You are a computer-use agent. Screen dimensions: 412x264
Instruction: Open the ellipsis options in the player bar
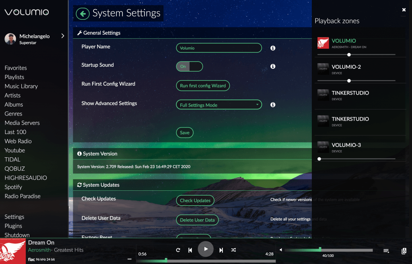pyautogui.click(x=130, y=259)
